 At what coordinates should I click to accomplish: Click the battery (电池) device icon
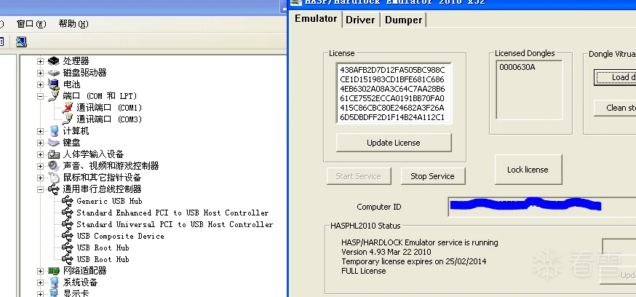coord(54,84)
